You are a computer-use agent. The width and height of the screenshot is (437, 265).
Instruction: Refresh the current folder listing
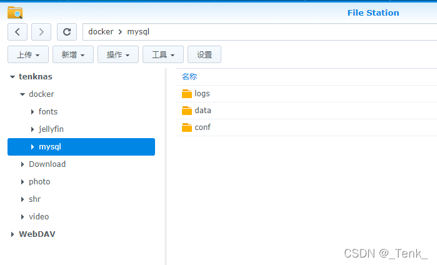coord(67,32)
